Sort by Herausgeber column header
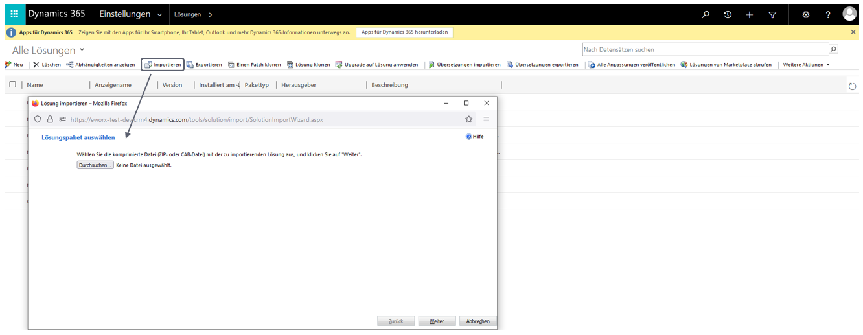863x335 pixels. tap(299, 85)
